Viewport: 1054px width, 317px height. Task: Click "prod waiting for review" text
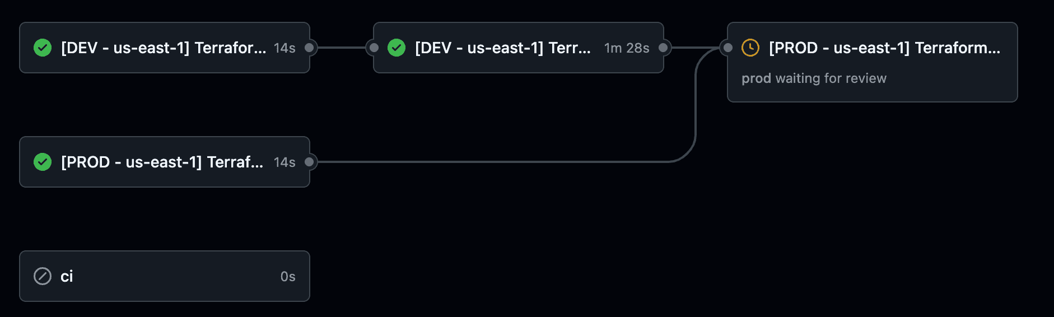(814, 78)
